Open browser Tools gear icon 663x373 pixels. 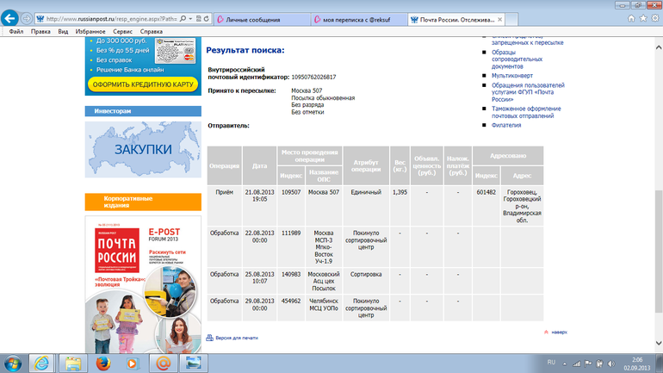655,19
